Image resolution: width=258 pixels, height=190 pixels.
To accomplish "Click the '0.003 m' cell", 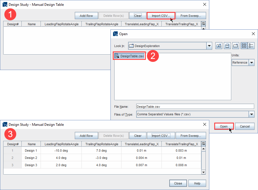I will click(181, 150).
